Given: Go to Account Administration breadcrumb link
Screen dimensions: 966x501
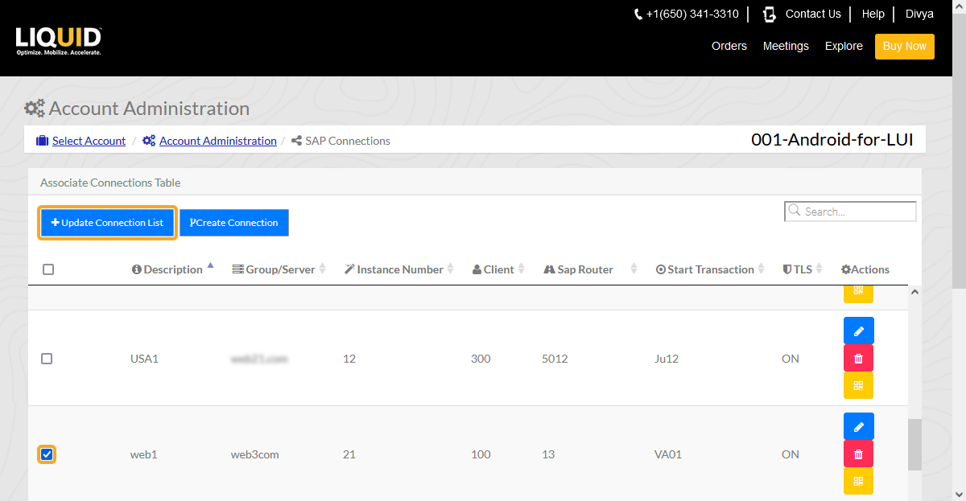Looking at the screenshot, I should click(218, 141).
